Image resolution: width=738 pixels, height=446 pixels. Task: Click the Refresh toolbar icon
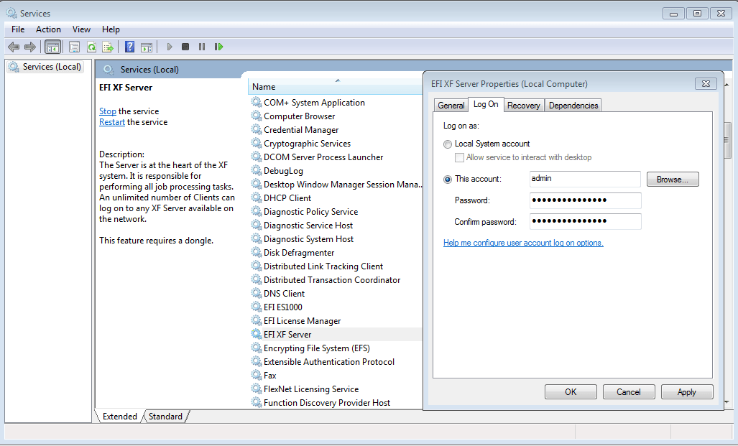coord(91,47)
